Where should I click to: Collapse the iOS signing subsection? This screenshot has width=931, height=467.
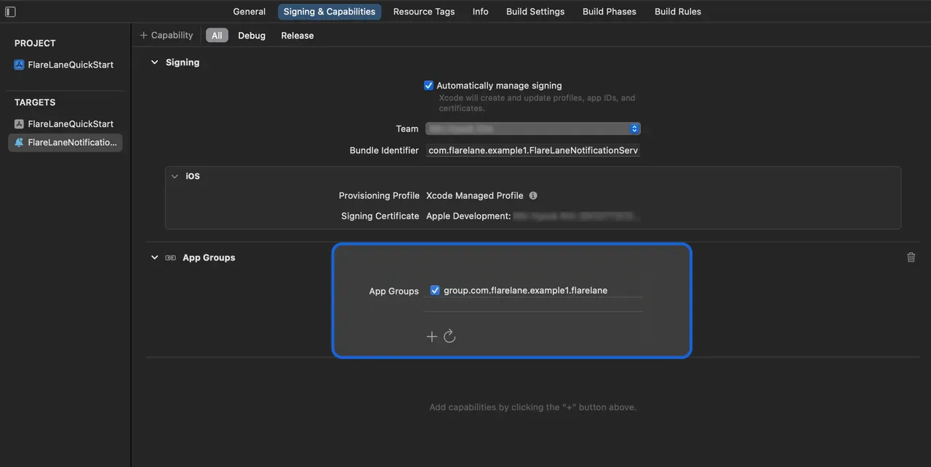click(x=175, y=176)
